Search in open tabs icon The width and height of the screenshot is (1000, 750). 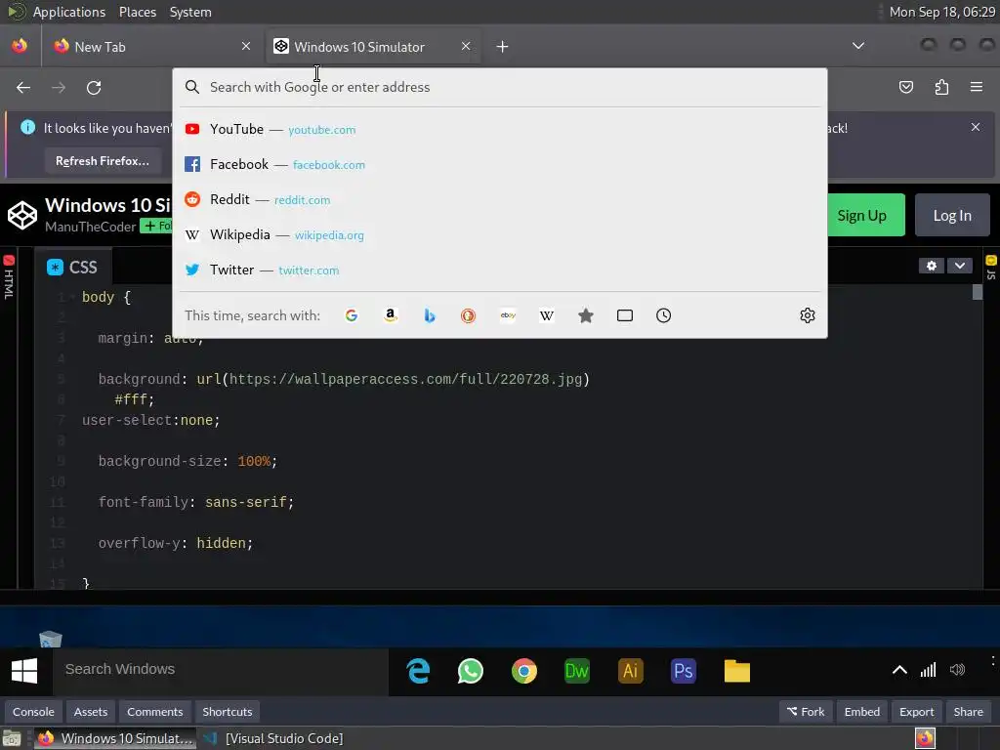[625, 315]
